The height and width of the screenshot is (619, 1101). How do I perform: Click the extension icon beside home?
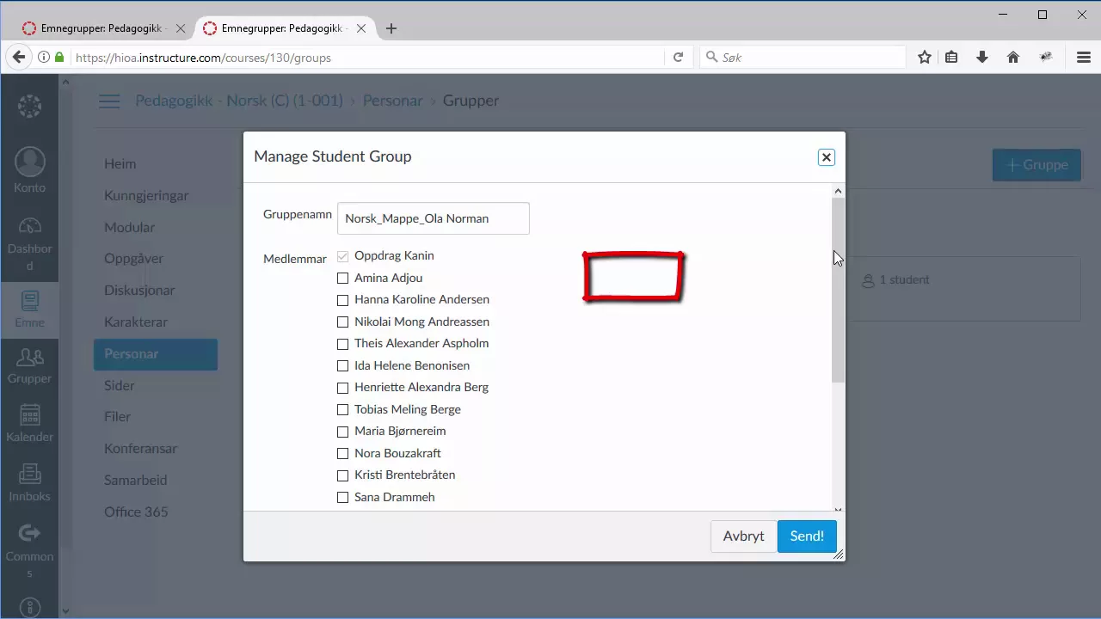tap(1046, 58)
